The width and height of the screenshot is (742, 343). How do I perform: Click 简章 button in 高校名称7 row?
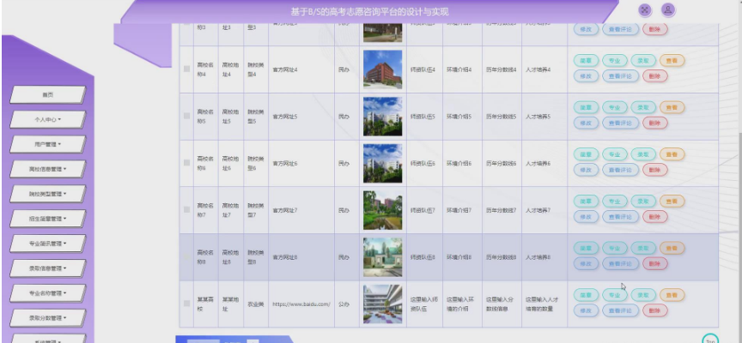pos(586,202)
